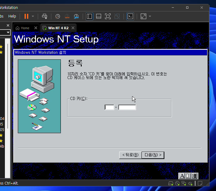Click the stretch guest display icon
The height and width of the screenshot is (191, 216).
click(x=143, y=16)
